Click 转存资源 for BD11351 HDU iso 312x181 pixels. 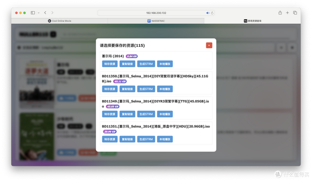point(110,139)
